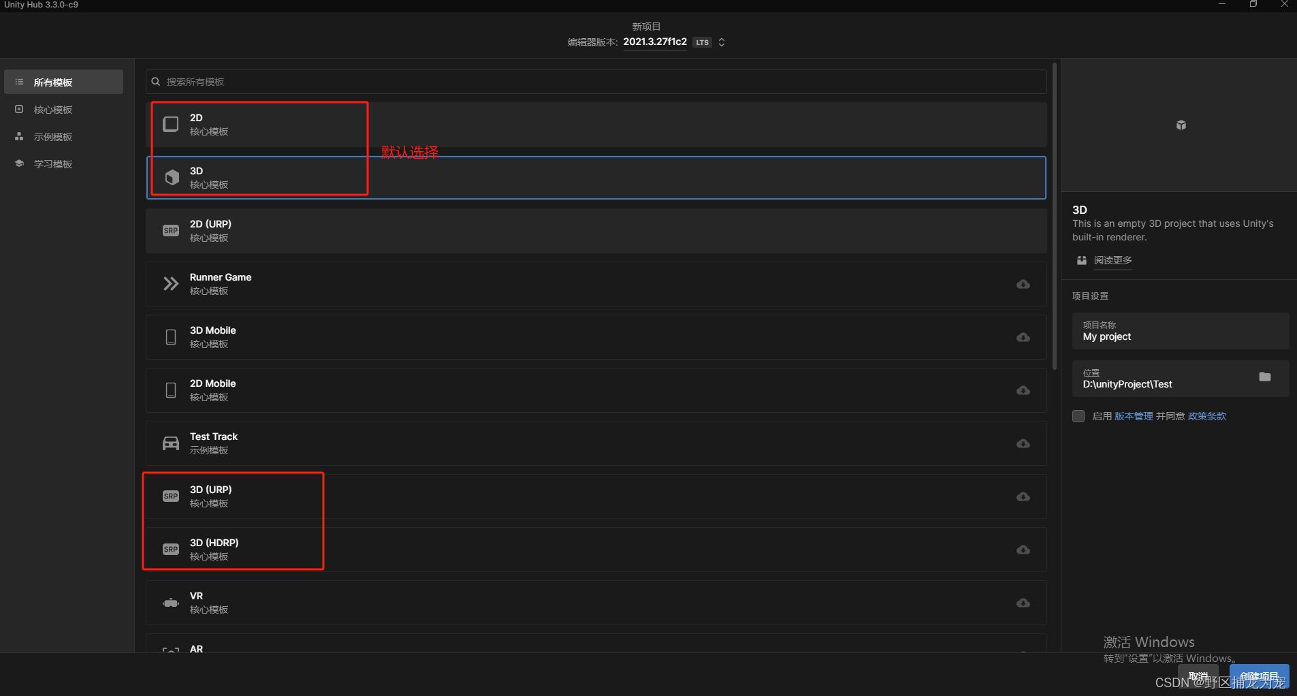Click the SRP badge for 3D (URP)

coord(171,496)
